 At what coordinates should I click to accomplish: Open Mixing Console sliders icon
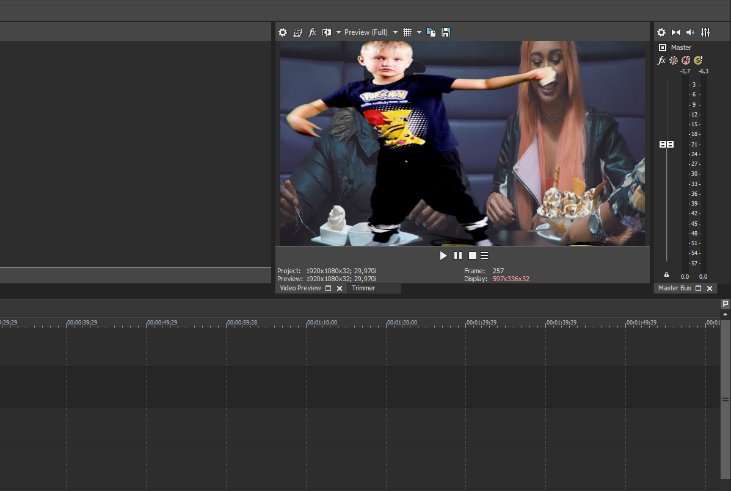pos(705,32)
